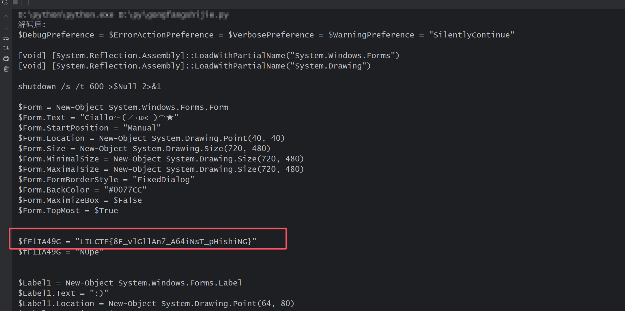Clear all console output with the trash icon
This screenshot has height=311, width=625.
click(6, 68)
